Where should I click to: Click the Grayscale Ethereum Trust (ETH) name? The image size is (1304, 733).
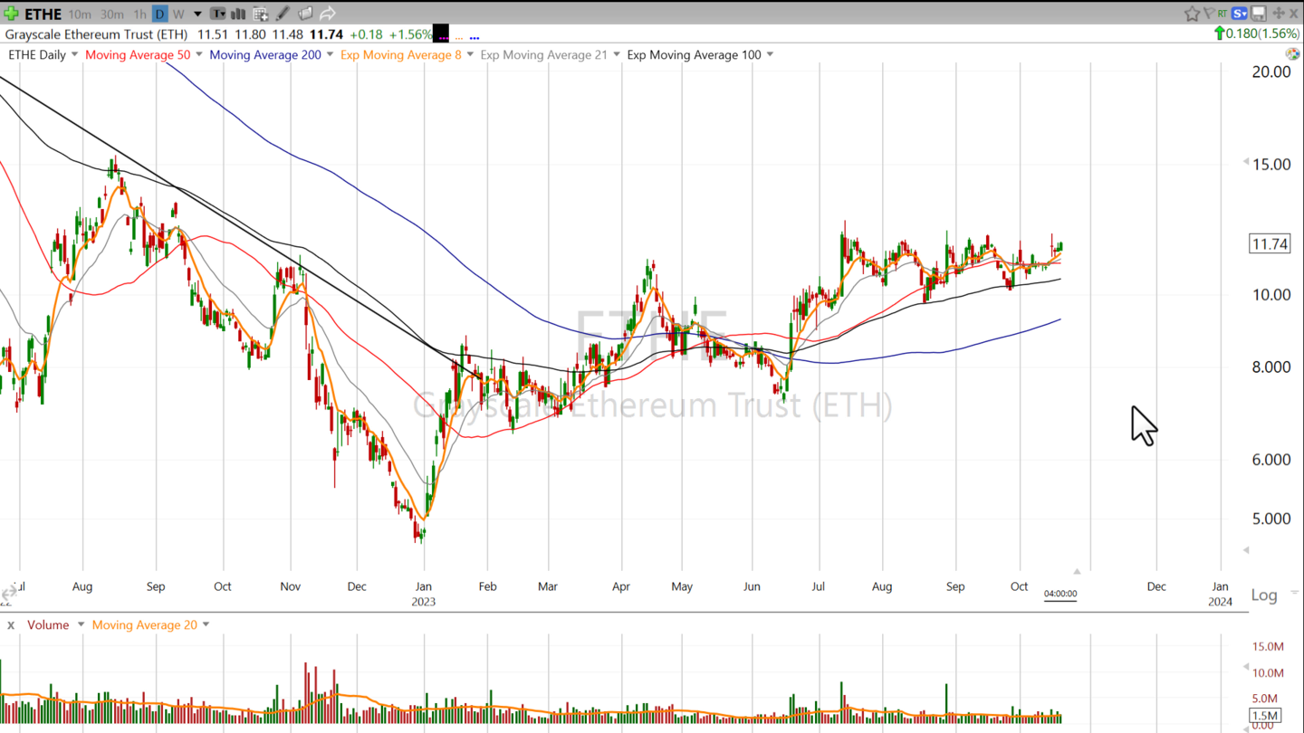pyautogui.click(x=96, y=34)
